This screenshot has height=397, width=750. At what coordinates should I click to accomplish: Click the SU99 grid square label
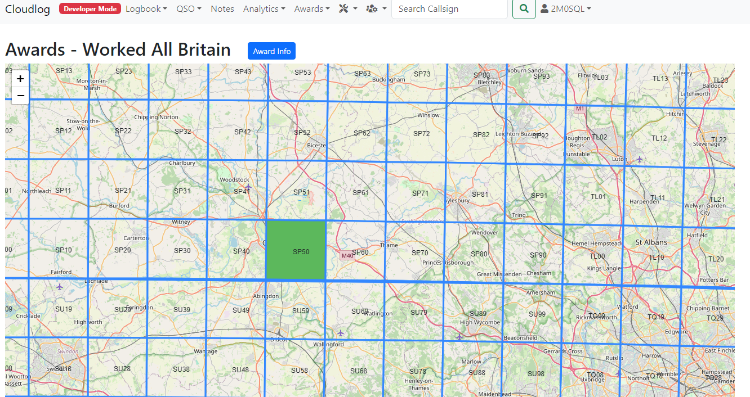(537, 314)
